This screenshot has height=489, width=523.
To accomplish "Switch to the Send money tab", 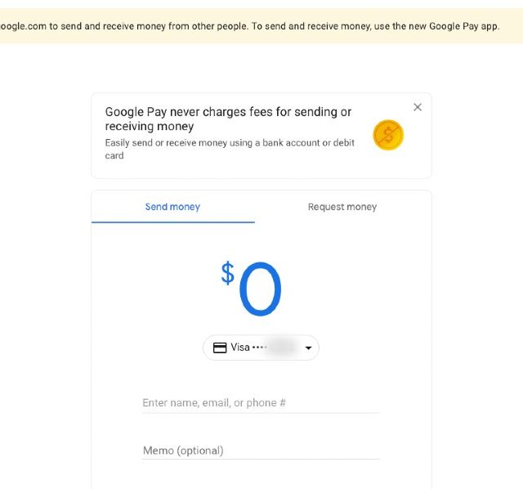I will [172, 207].
